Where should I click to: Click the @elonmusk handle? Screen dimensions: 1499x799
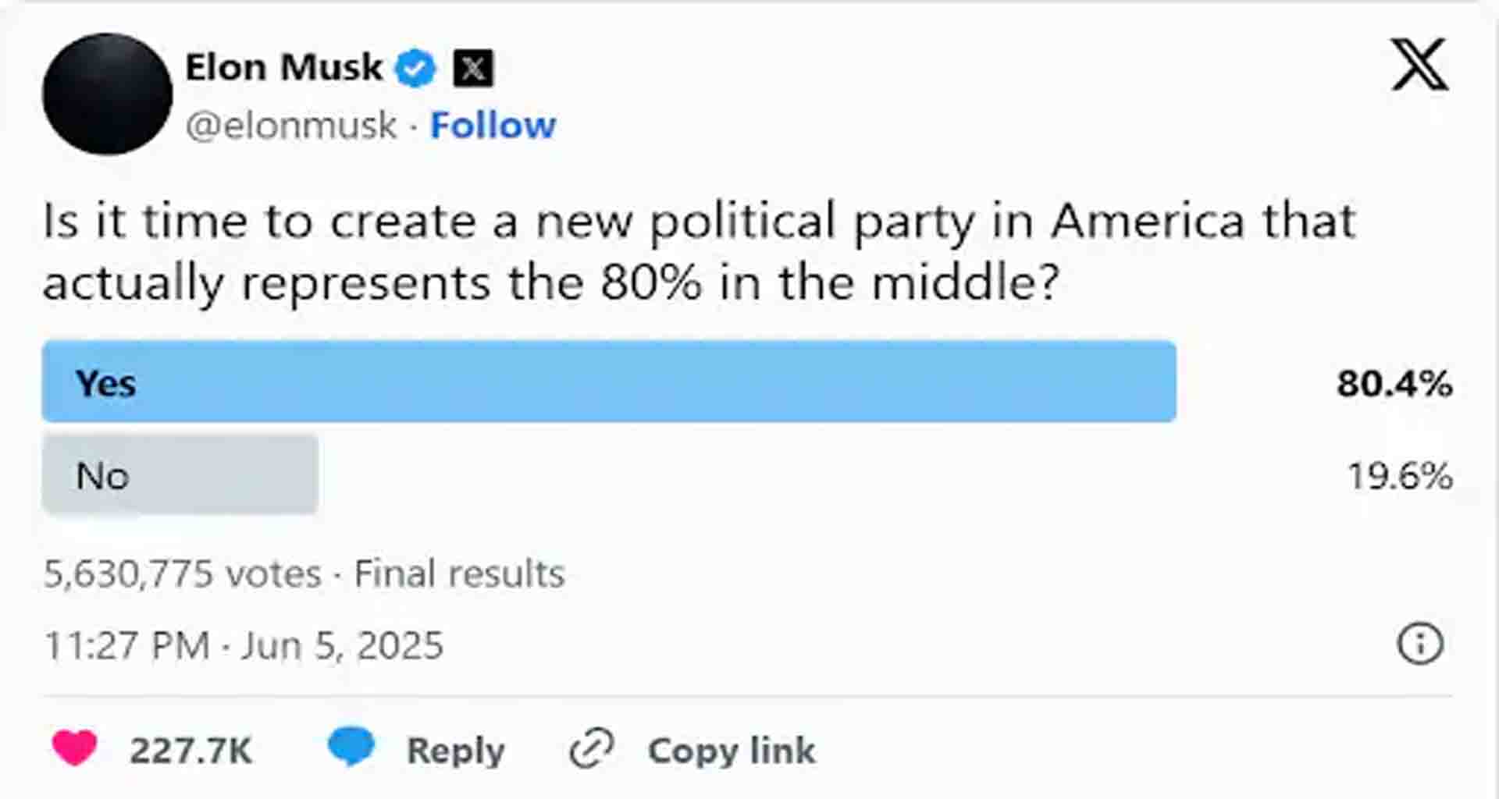[x=290, y=126]
